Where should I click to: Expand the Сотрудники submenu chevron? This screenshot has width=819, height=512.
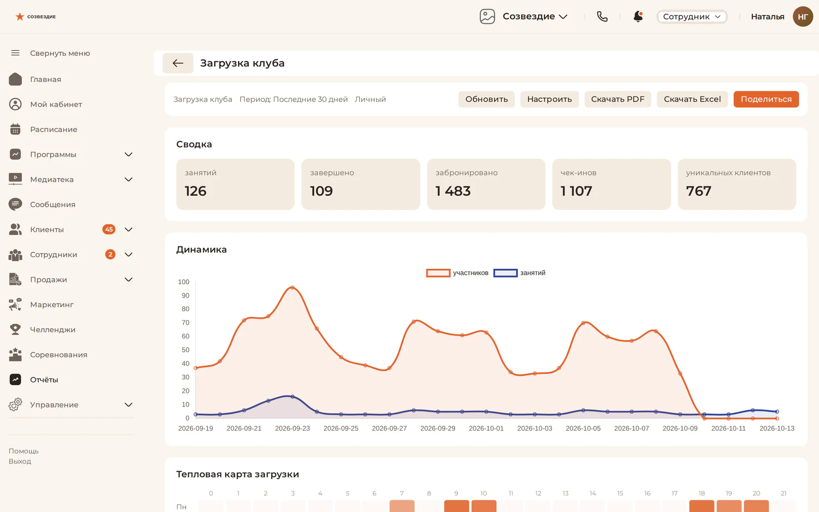(128, 254)
